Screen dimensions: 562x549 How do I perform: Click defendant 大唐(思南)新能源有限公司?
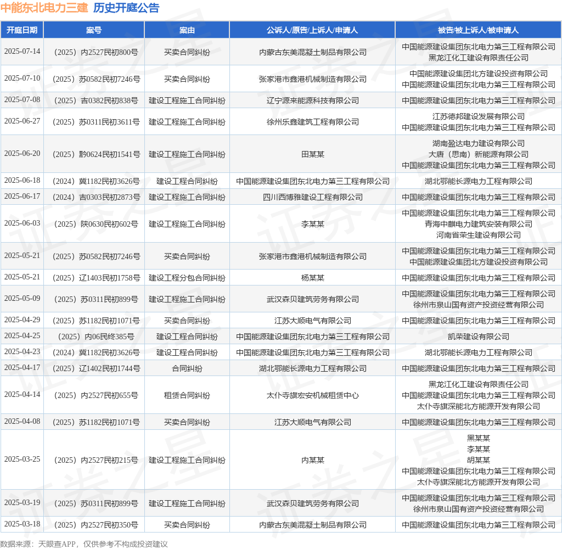[x=478, y=155]
